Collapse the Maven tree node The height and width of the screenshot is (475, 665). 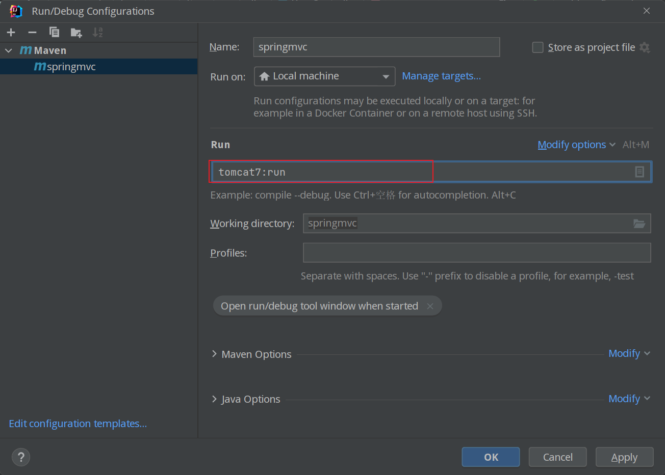pyautogui.click(x=9, y=50)
